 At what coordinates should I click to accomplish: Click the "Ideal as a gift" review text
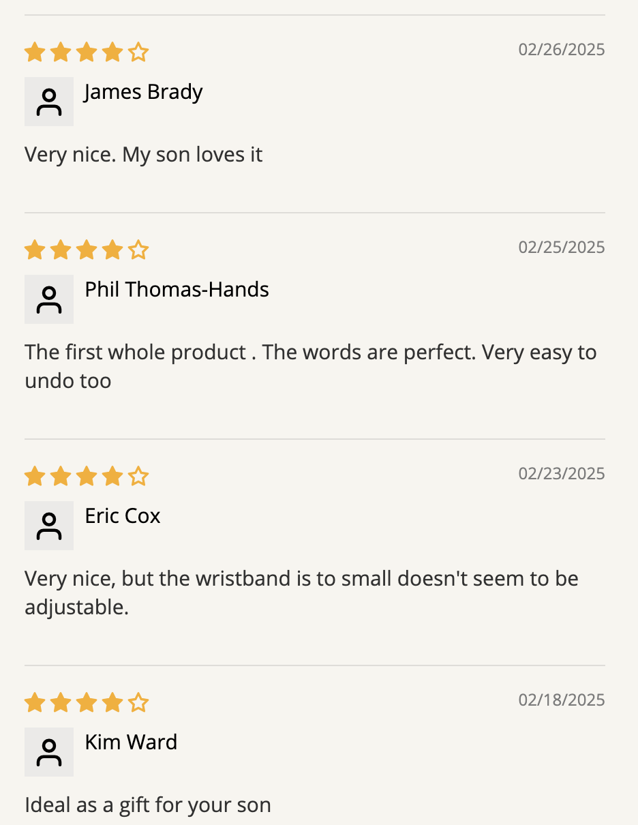point(148,805)
